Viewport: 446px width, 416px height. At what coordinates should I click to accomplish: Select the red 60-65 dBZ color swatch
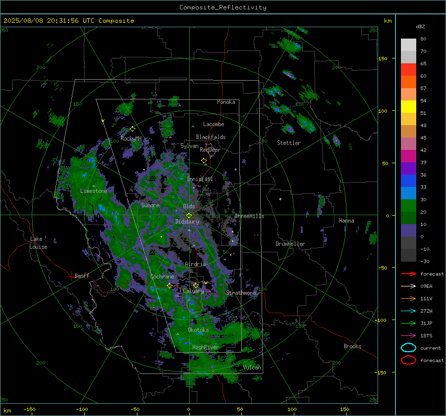coord(408,70)
